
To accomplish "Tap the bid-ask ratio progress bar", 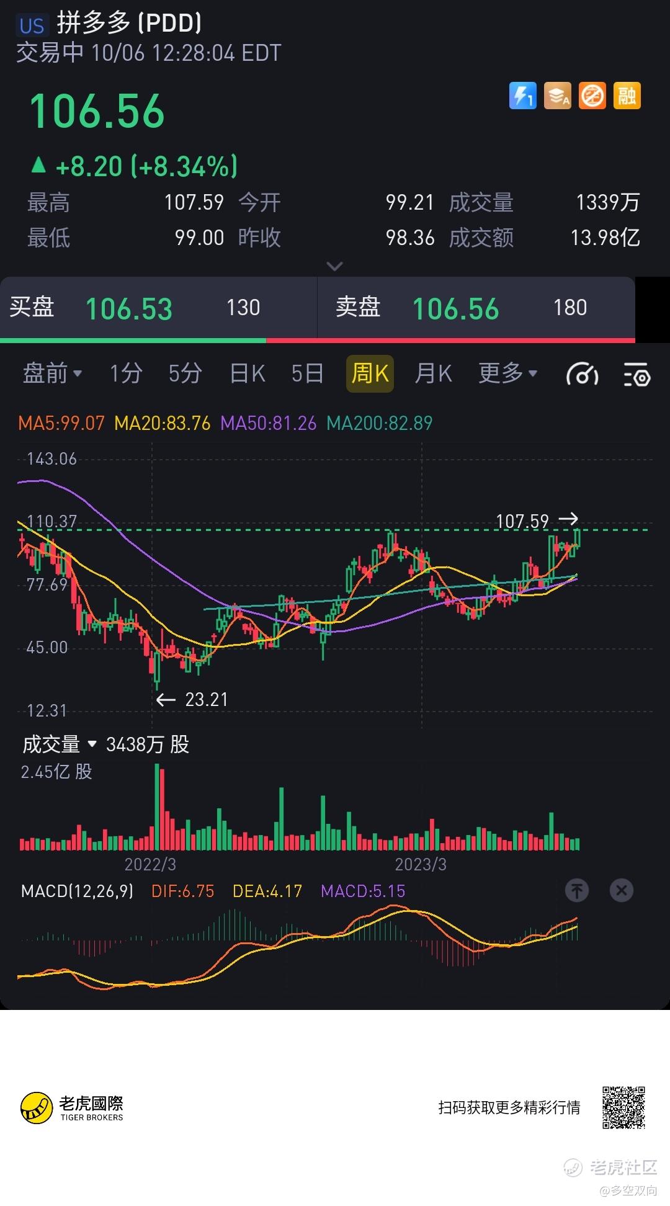I will click(318, 341).
